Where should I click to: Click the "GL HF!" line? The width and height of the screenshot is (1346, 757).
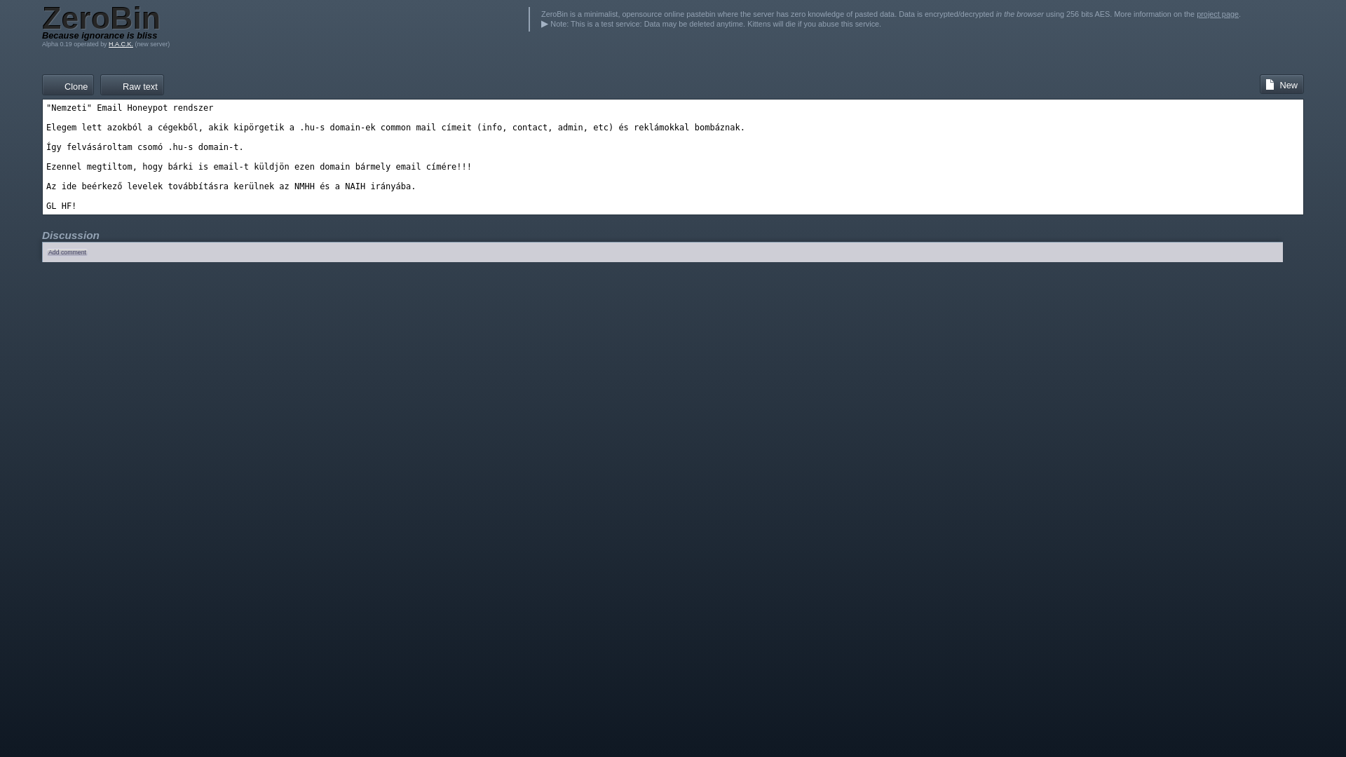[61, 206]
